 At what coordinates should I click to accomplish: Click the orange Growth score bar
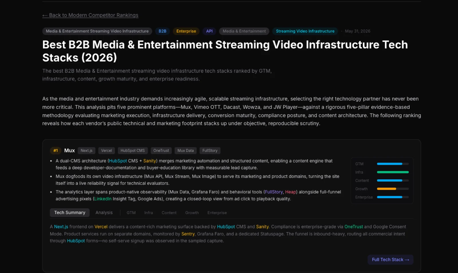pyautogui.click(x=393, y=189)
